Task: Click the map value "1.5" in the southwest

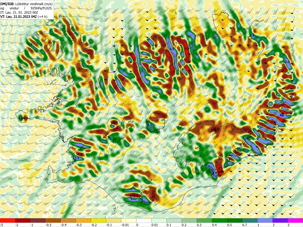Action: tap(77, 158)
